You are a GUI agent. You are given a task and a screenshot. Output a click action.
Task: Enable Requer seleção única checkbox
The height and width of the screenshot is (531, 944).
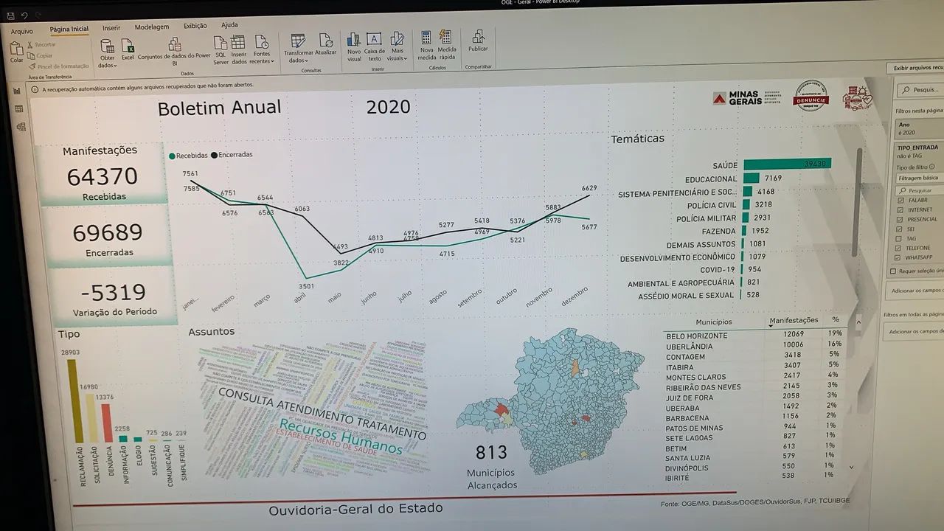tap(894, 271)
